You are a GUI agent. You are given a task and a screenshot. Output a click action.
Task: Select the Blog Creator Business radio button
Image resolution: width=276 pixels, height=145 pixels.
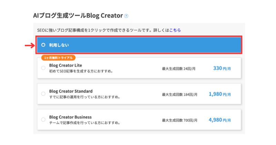(x=43, y=120)
